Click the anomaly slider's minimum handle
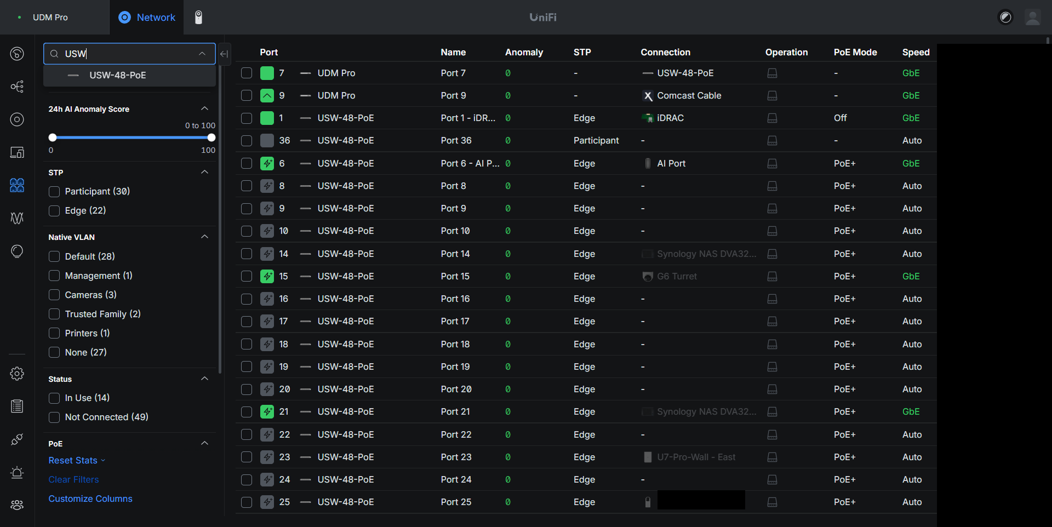This screenshot has height=527, width=1052. click(x=53, y=138)
